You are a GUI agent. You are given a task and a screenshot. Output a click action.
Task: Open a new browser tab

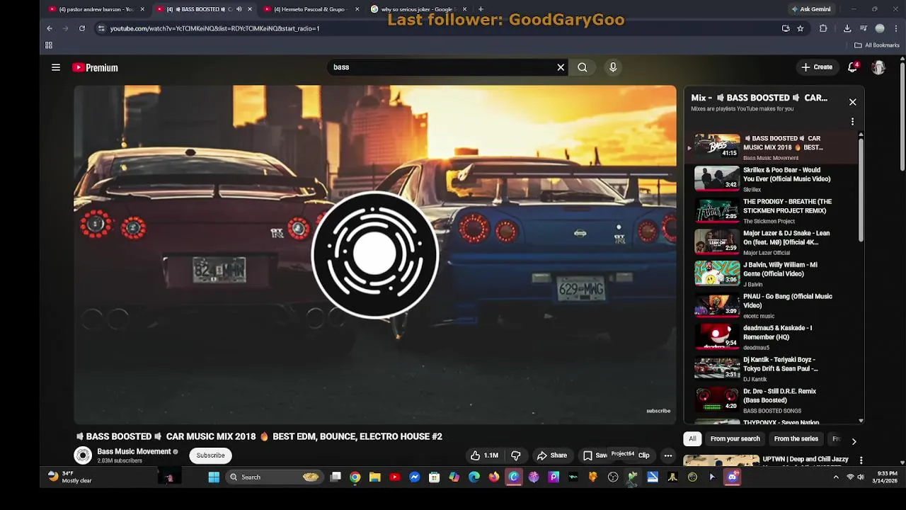coord(481,9)
